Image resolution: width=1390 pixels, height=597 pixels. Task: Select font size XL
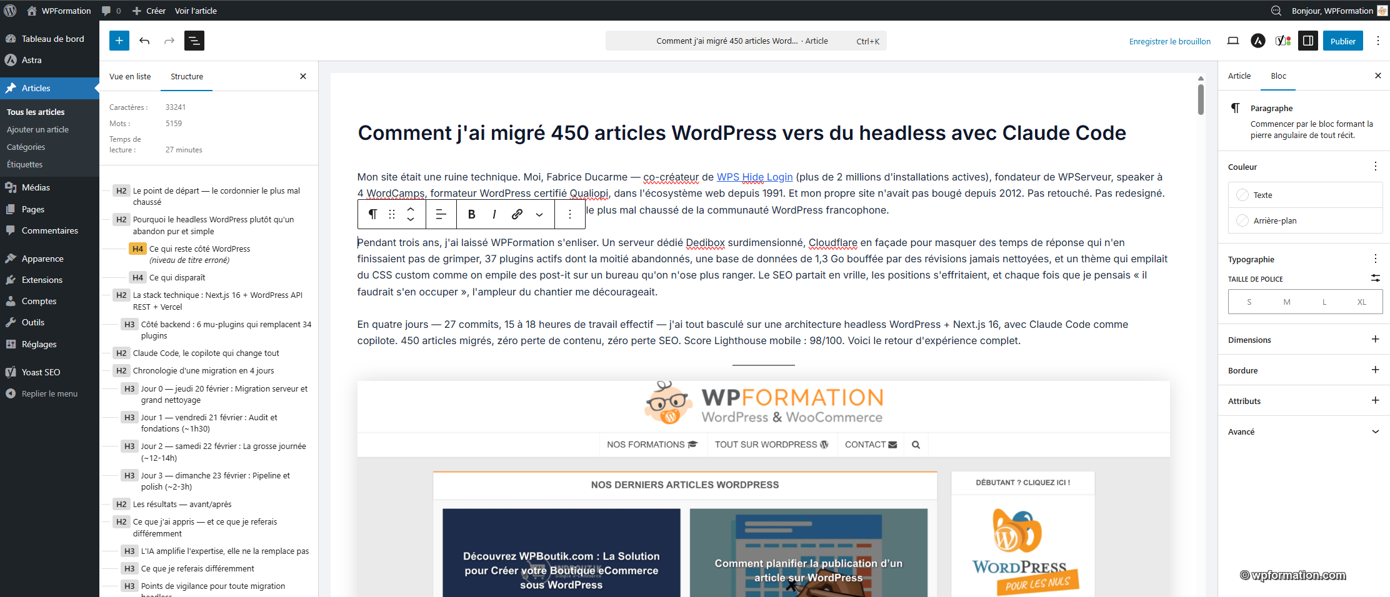tap(1362, 302)
